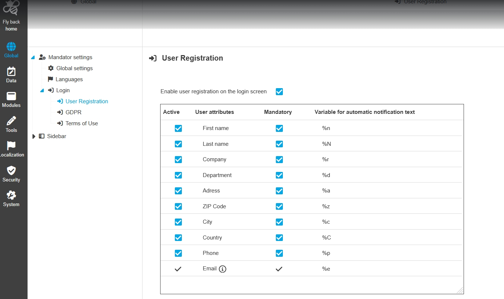
Task: Open the Data section icon
Action: [11, 72]
